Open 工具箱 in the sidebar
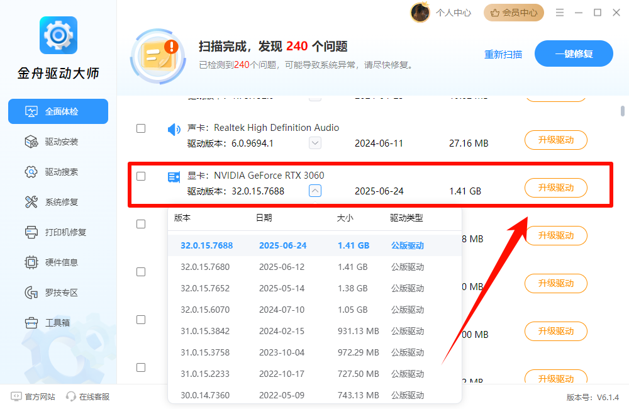Image resolution: width=629 pixels, height=409 pixels. coord(58,323)
